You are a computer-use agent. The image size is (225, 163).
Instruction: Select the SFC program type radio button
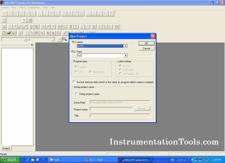point(76,72)
